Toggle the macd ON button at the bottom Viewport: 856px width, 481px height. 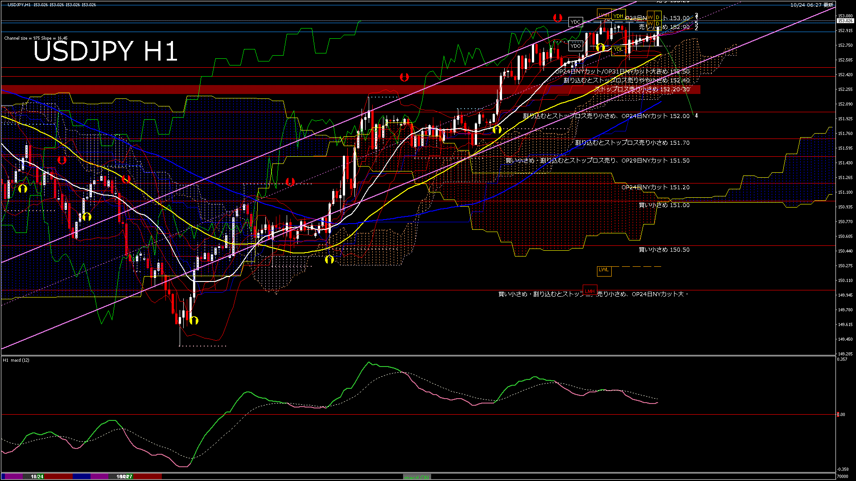point(417,477)
